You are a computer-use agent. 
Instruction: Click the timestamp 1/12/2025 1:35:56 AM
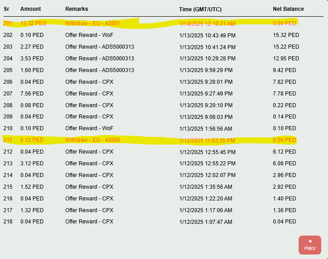point(206,186)
